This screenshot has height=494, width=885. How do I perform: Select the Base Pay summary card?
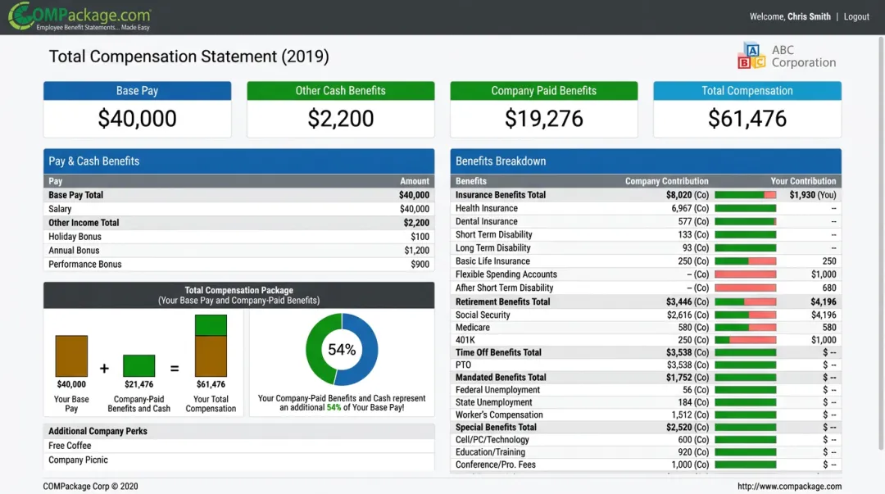point(137,110)
